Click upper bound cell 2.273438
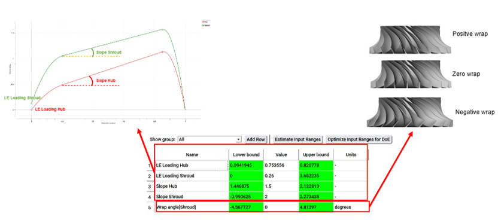The image size is (498, 220). point(316,197)
